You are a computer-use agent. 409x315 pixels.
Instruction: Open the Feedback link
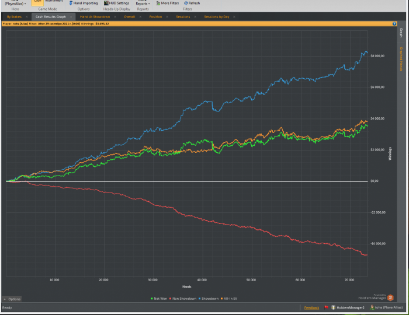pyautogui.click(x=311, y=307)
